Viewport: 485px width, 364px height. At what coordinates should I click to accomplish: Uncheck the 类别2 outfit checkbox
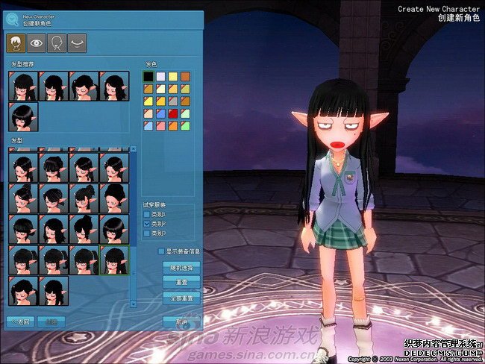coord(148,223)
